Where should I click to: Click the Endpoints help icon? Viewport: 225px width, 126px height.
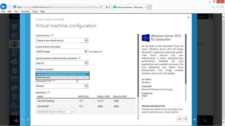(x=49, y=92)
